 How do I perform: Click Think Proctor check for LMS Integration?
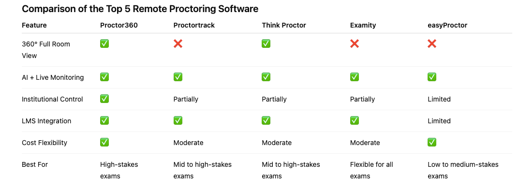(x=266, y=120)
